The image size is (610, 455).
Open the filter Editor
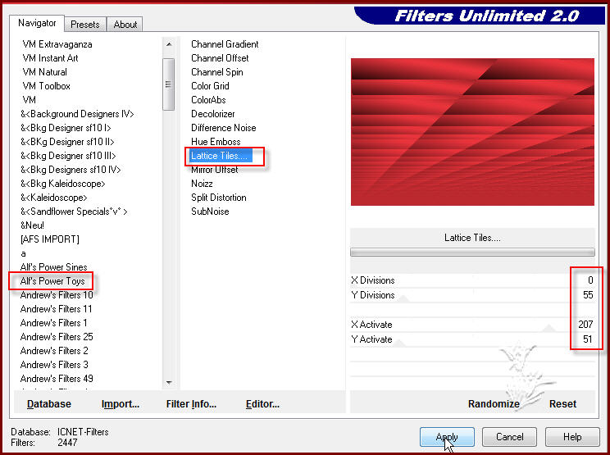coord(262,403)
